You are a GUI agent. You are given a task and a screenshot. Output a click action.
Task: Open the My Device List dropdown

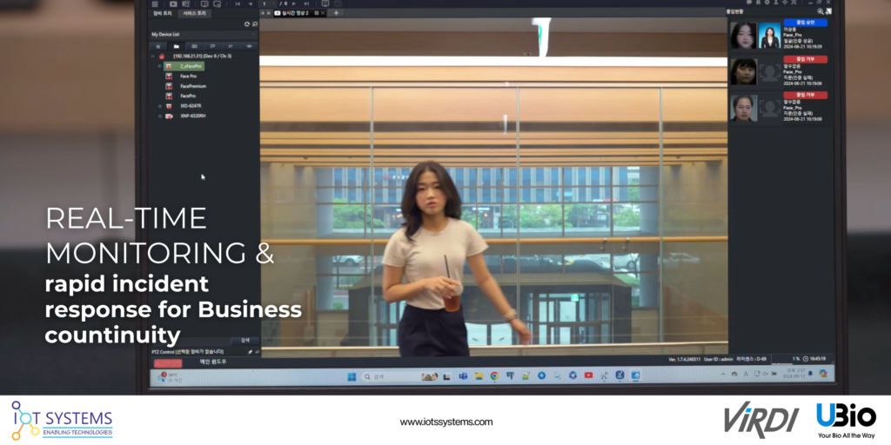tap(253, 34)
